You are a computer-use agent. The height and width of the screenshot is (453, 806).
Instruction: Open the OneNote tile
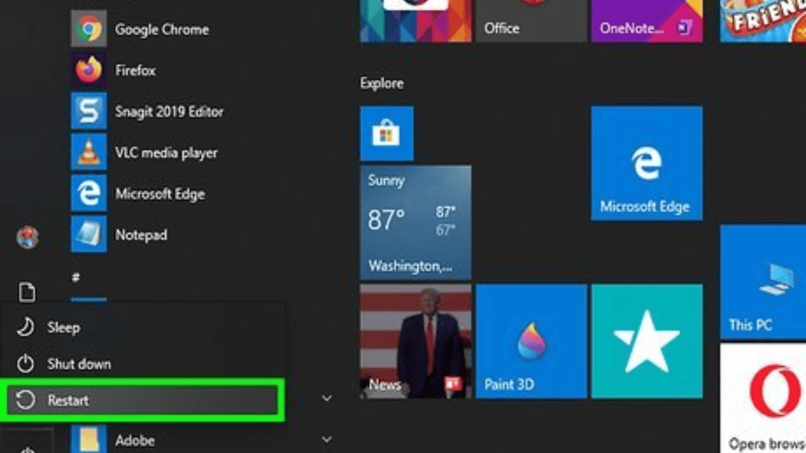[x=647, y=21]
